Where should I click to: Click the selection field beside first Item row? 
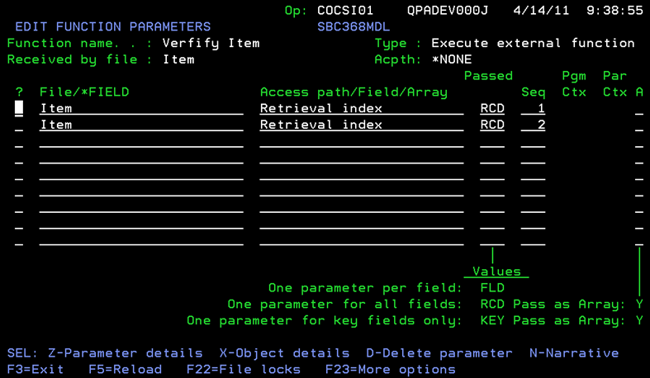click(x=19, y=108)
